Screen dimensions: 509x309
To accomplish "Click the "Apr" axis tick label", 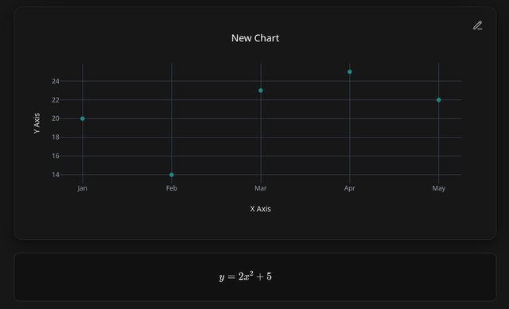I will (x=350, y=188).
